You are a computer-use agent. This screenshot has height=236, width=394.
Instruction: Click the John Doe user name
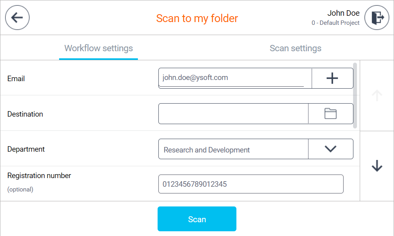click(343, 13)
